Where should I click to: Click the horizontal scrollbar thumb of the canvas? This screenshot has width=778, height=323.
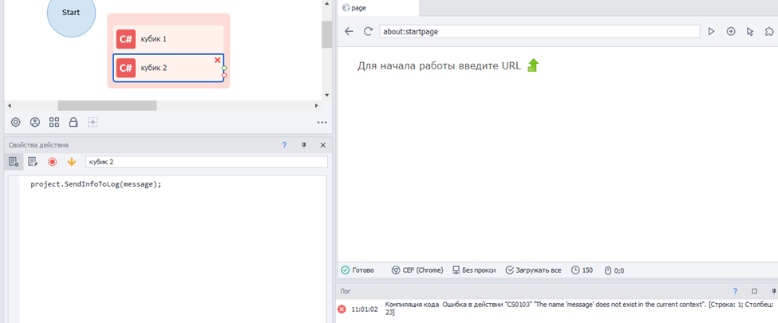(107, 106)
